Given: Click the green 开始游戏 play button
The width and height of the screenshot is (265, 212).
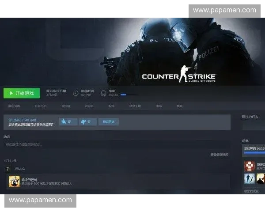Looking at the screenshot, I should point(22,93).
